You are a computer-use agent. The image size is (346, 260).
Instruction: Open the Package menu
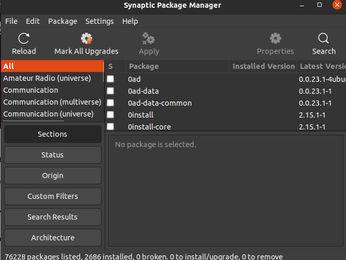point(63,21)
